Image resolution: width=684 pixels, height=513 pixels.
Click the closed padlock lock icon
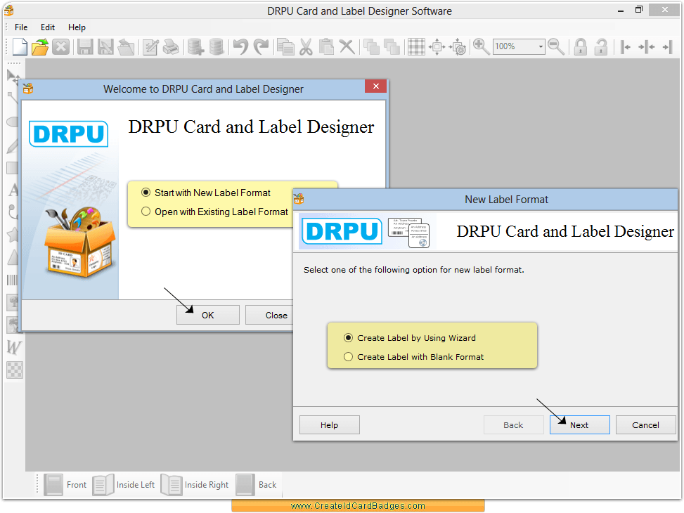point(580,46)
